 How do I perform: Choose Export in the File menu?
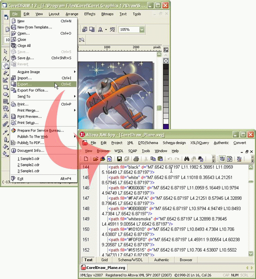pyautogui.click(x=43, y=84)
